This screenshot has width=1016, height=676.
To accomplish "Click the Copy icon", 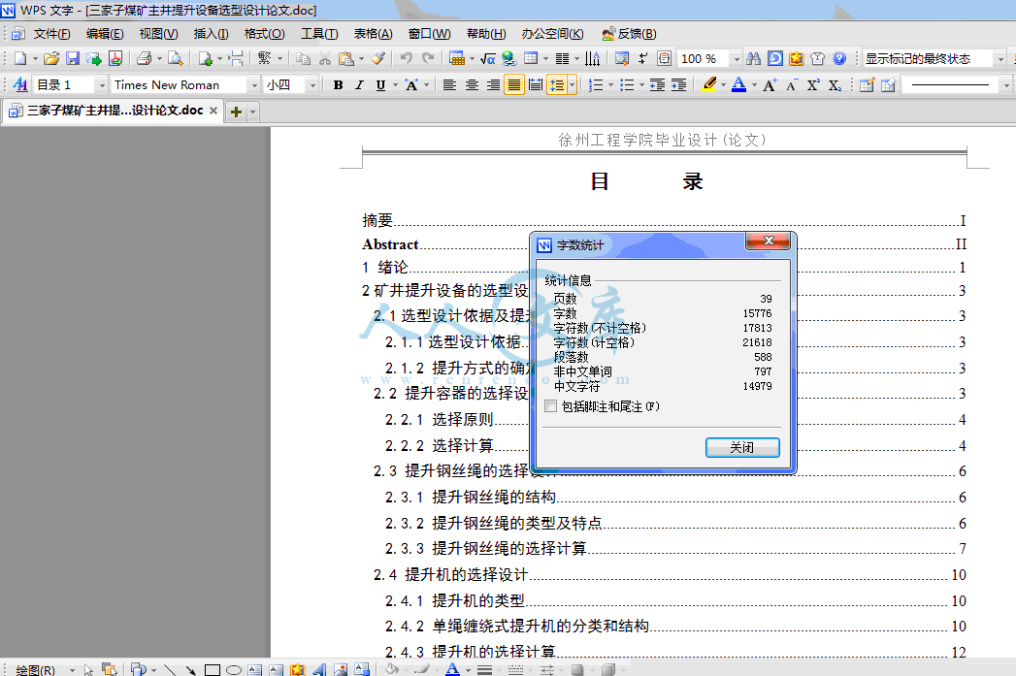I will [303, 59].
